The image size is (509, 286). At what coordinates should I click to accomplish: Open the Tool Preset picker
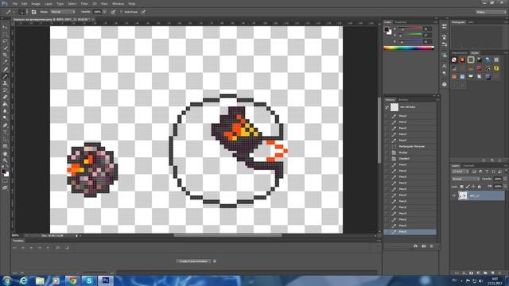[x=10, y=12]
